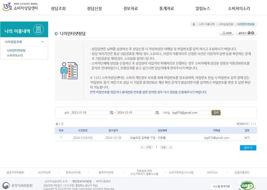Viewport: 267px width, 190px height.
Task: Click the 이메일 input field
Action: (190, 112)
